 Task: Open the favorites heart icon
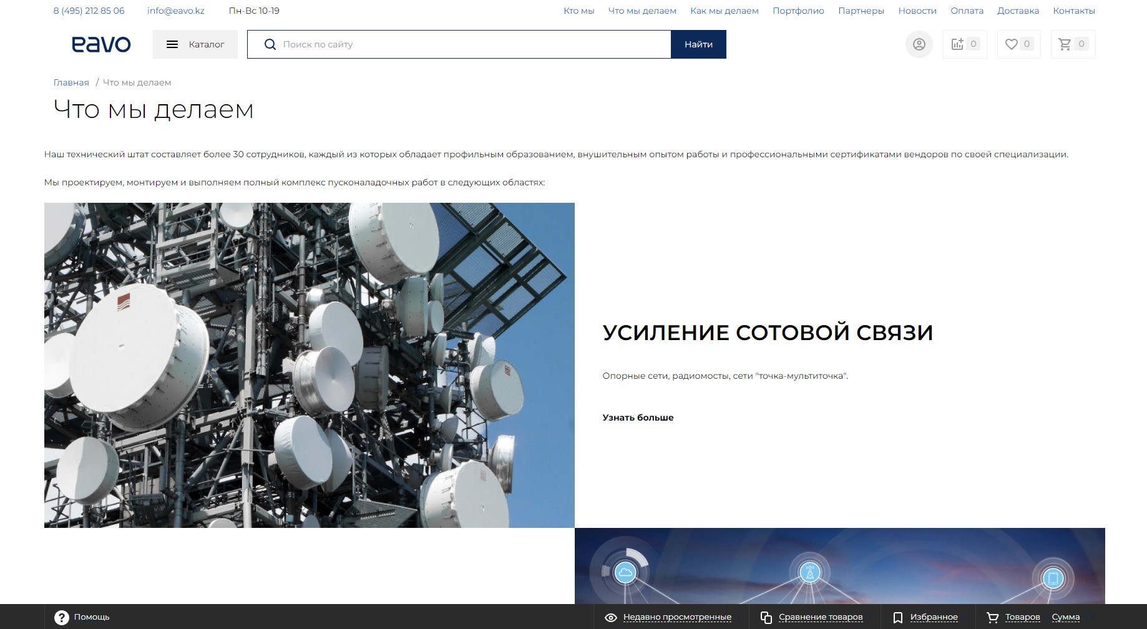[x=1012, y=44]
